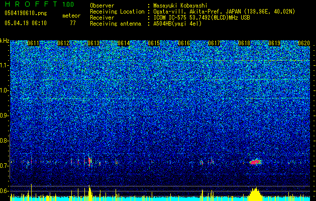Select the filename 0504190610.png
Viewport: 316px width, 201px height.
(26, 14)
